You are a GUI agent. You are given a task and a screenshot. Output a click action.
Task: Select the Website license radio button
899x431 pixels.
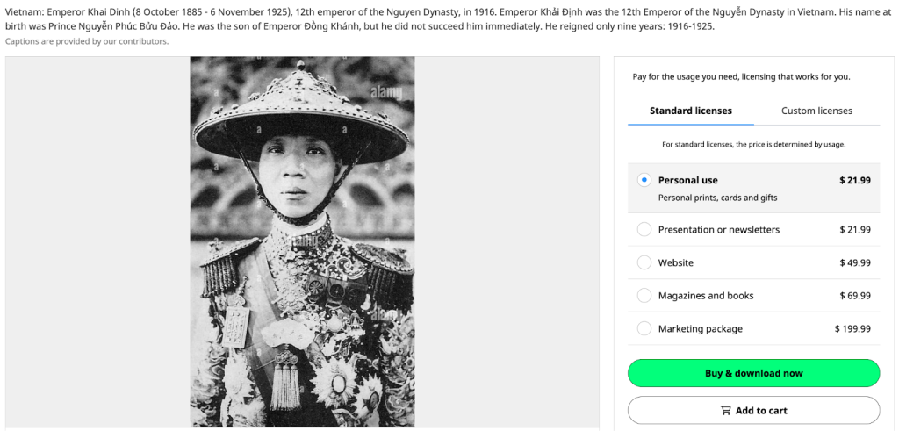[x=644, y=262]
